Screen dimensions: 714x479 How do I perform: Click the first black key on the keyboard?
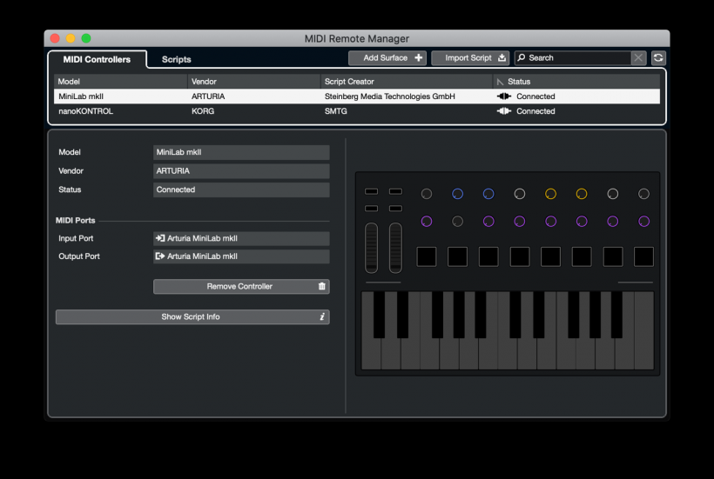tap(379, 315)
